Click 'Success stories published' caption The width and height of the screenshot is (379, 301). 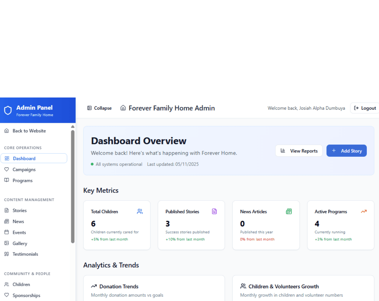[188, 232]
